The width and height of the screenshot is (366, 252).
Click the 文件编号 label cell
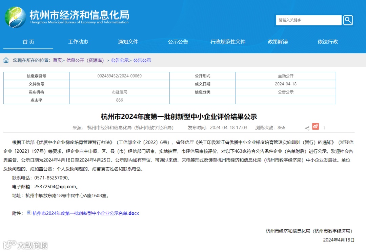click(x=36, y=84)
